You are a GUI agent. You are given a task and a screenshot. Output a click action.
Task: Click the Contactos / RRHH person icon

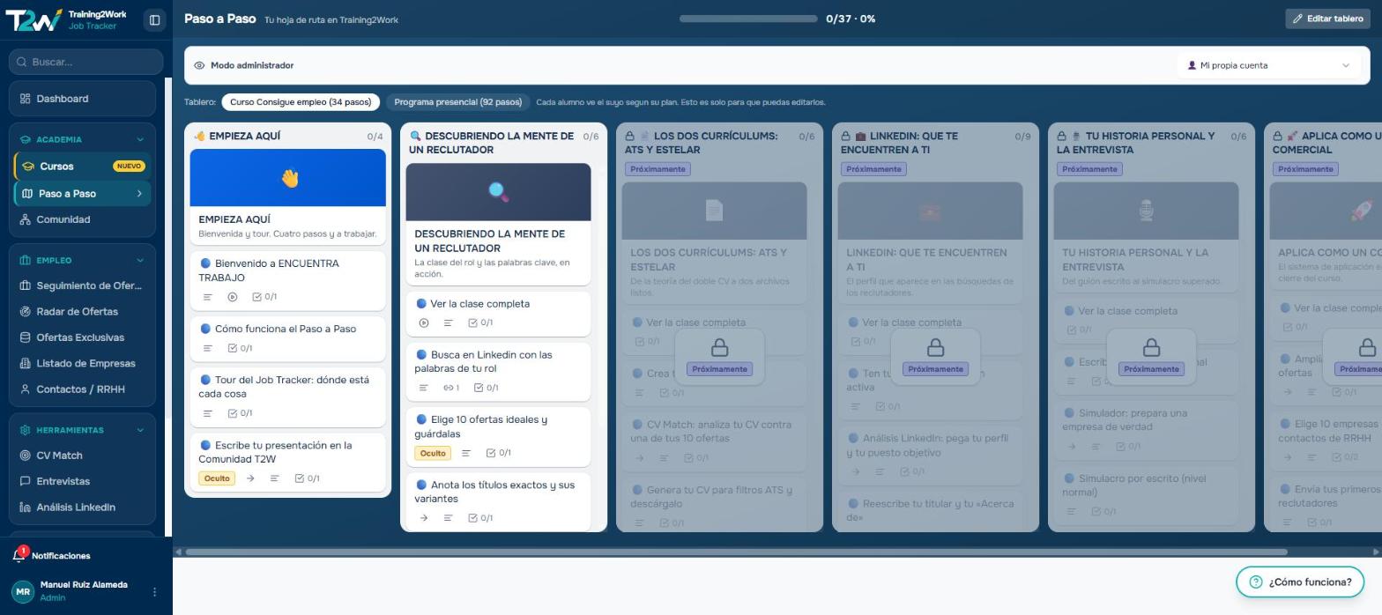click(x=26, y=389)
